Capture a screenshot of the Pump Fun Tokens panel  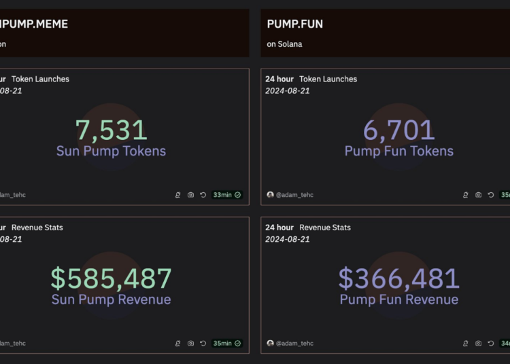pyautogui.click(x=478, y=195)
